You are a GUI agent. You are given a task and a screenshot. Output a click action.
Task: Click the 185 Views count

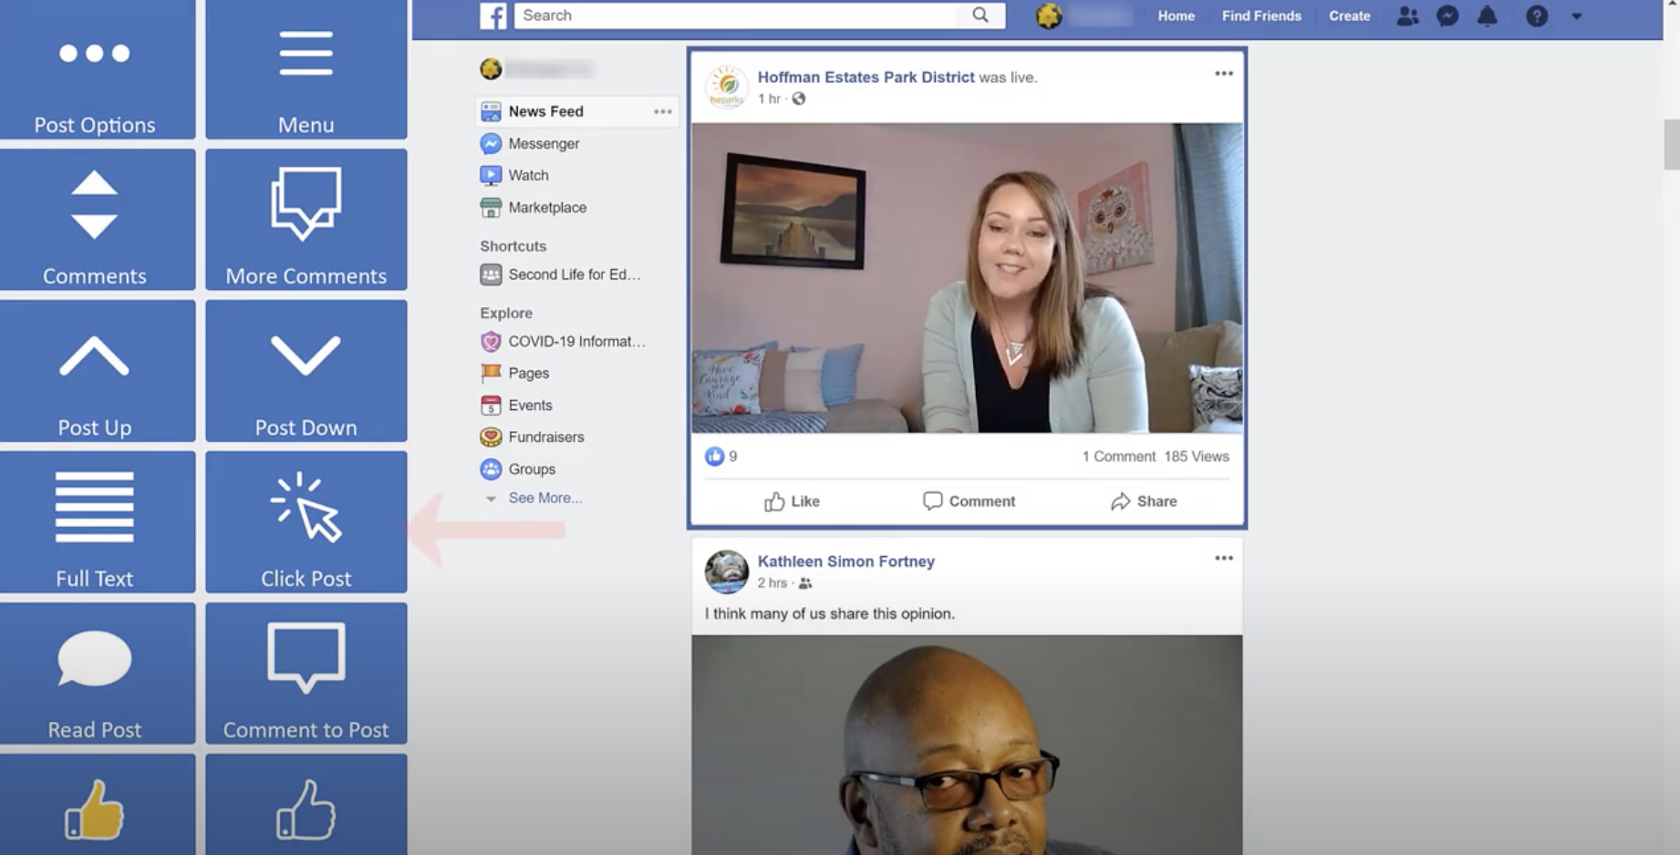tap(1197, 457)
